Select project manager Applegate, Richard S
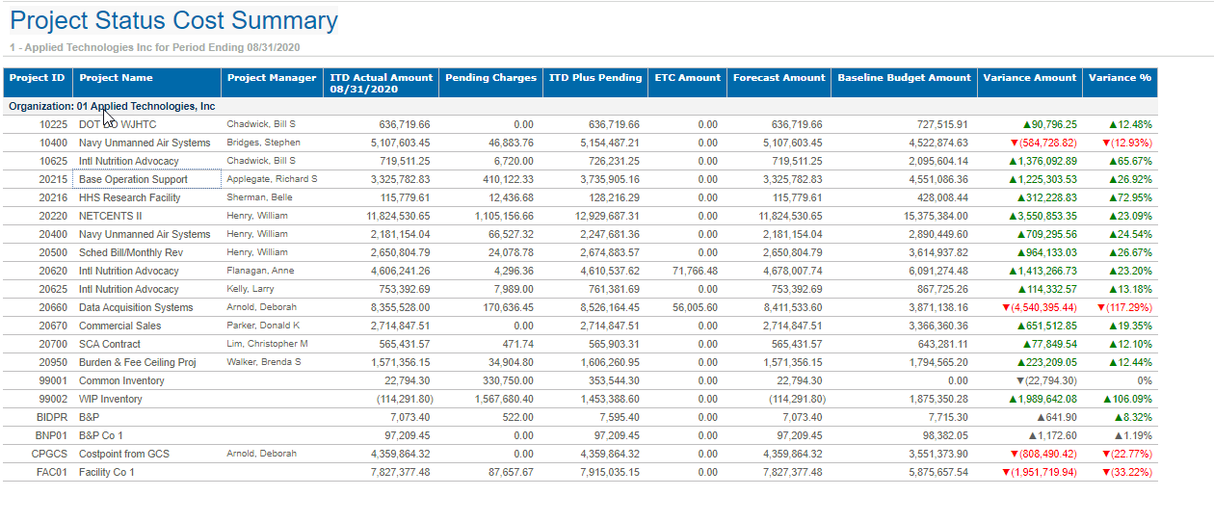Image resolution: width=1214 pixels, height=522 pixels. click(272, 180)
